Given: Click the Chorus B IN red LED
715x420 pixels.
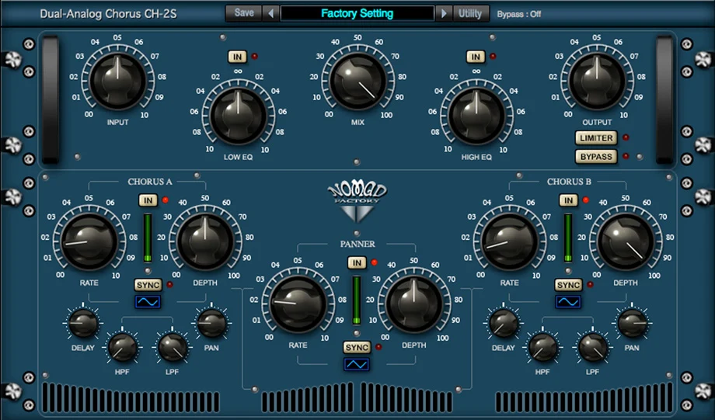Looking at the screenshot, I should [585, 200].
